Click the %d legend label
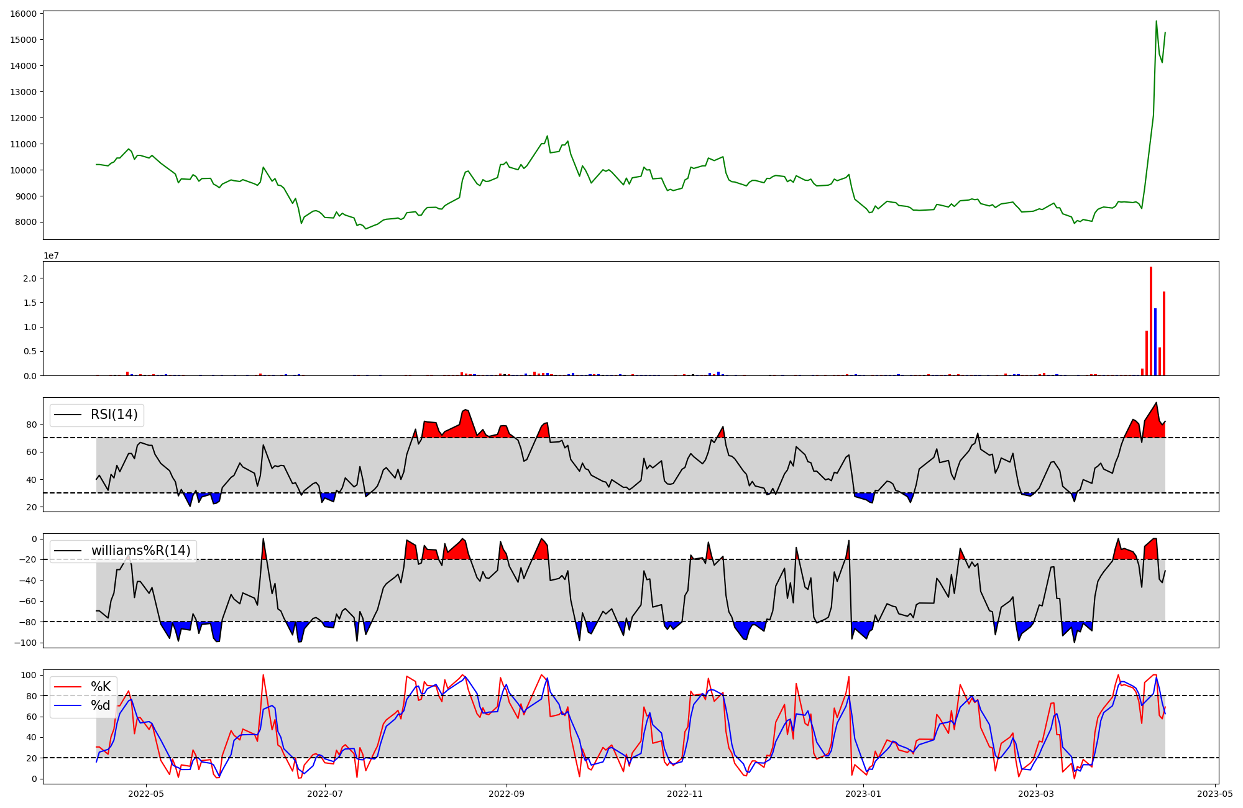Image resolution: width=1243 pixels, height=808 pixels. coord(100,705)
